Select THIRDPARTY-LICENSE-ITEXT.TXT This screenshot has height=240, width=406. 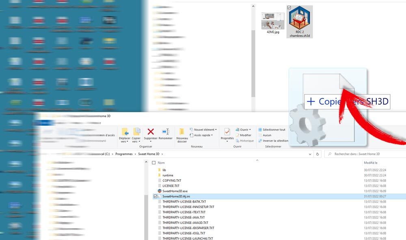184,212
